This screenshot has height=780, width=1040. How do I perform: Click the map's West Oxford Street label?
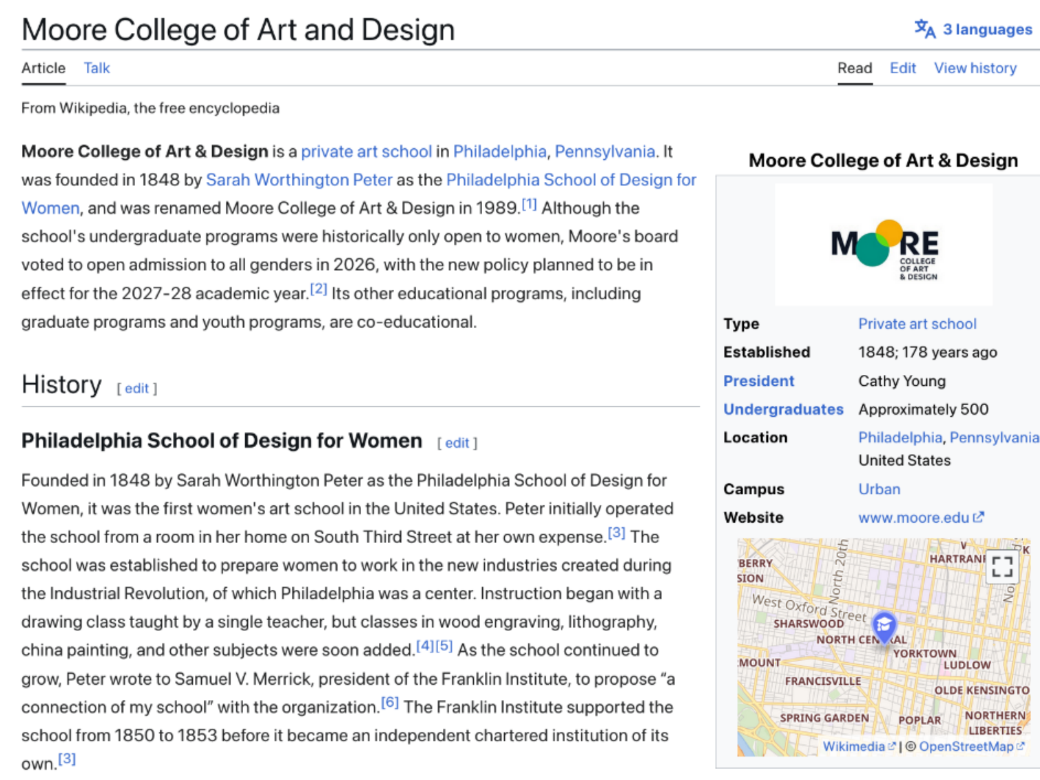pos(809,606)
